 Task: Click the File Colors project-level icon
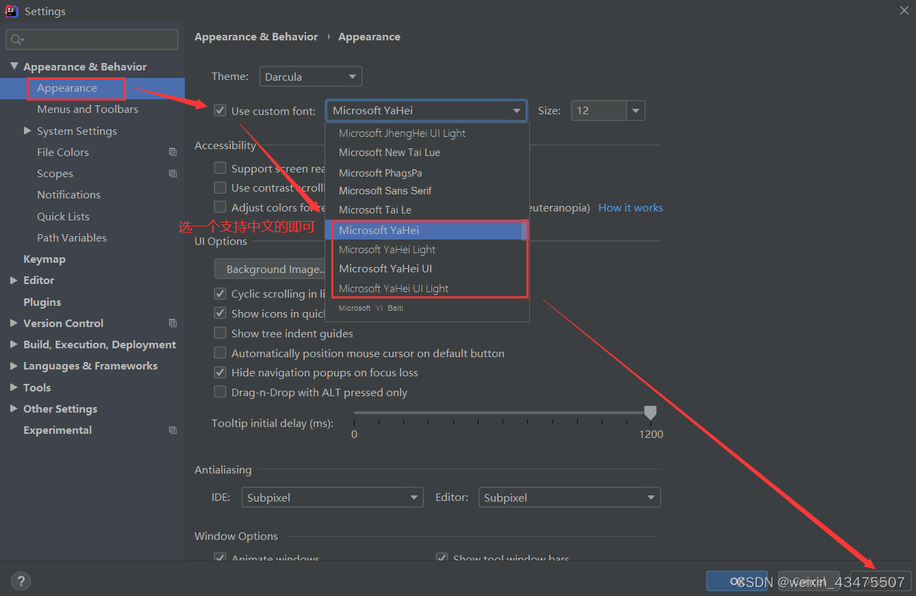pyautogui.click(x=173, y=153)
